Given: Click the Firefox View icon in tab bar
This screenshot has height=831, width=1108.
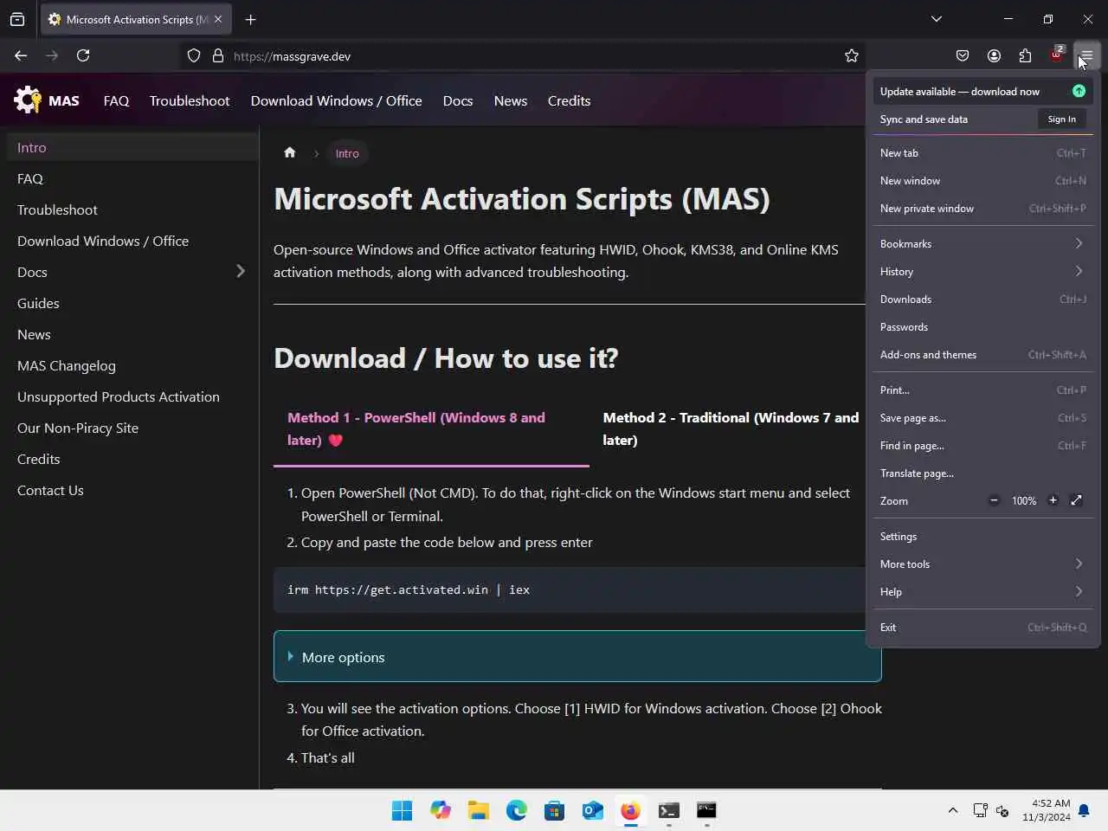Looking at the screenshot, I should 17,19.
